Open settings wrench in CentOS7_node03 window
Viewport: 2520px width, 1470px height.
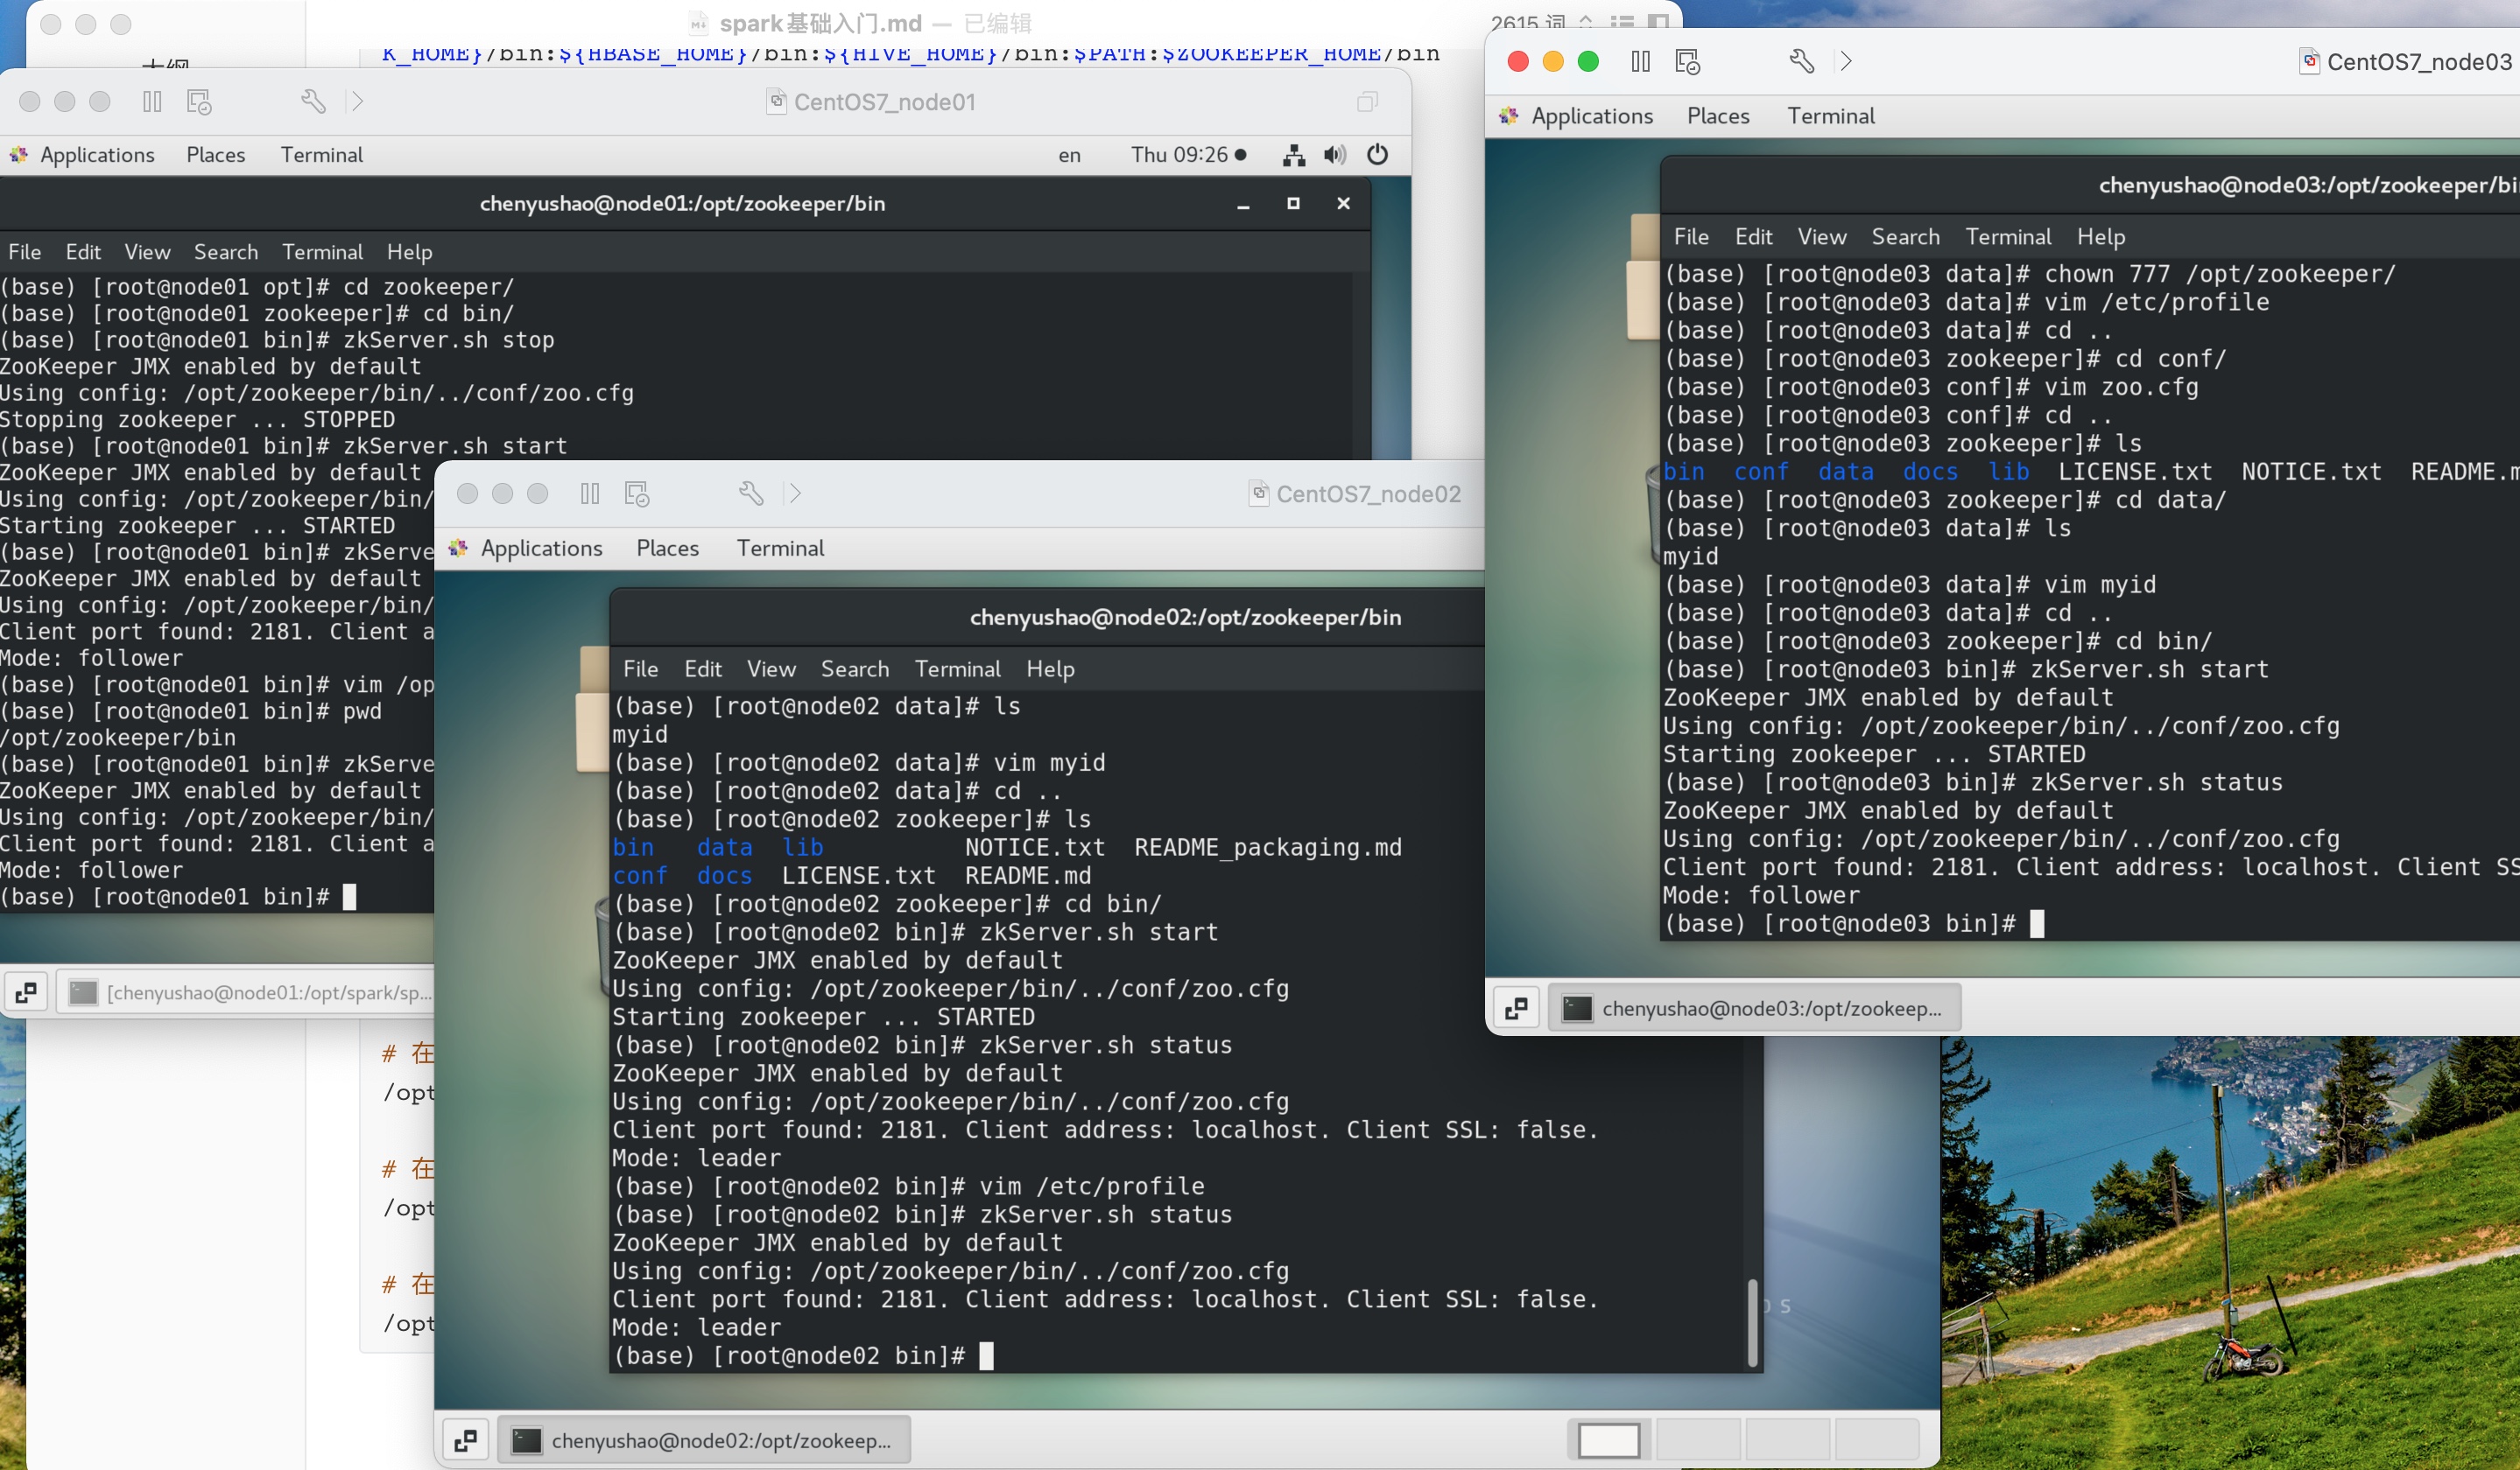point(1801,62)
